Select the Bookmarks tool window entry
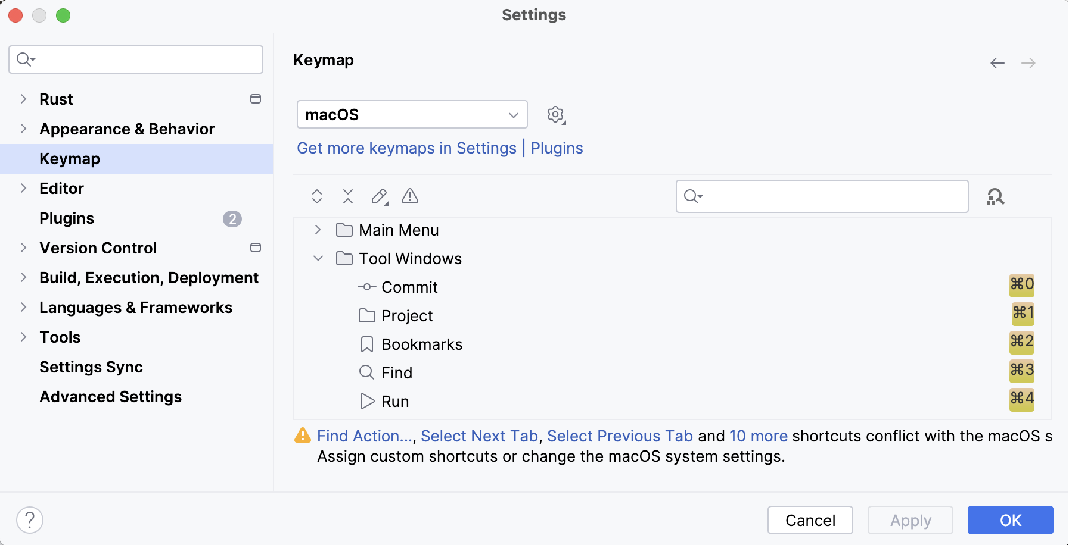 coord(421,344)
